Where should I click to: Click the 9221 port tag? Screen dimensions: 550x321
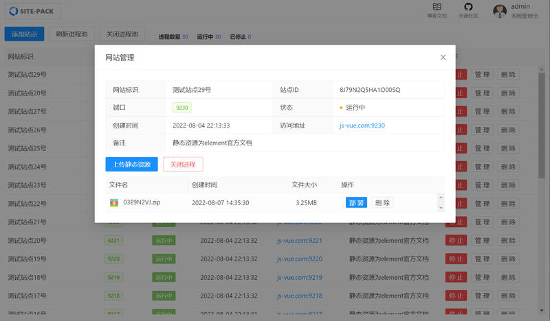coord(113,241)
